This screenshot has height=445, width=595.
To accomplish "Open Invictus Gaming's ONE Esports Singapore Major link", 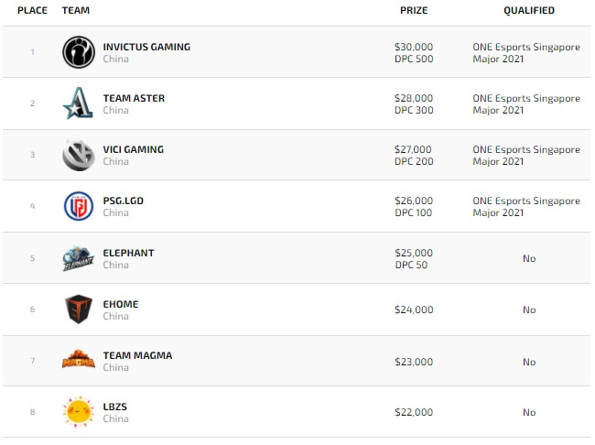I will pos(525,52).
